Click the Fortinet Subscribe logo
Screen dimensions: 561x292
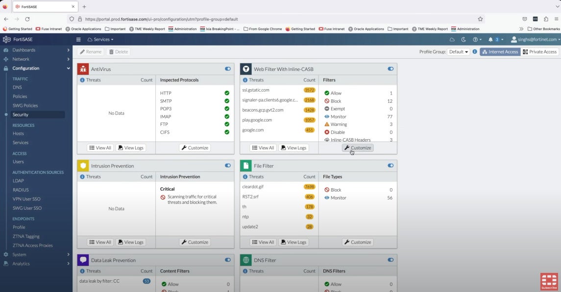pos(549,282)
